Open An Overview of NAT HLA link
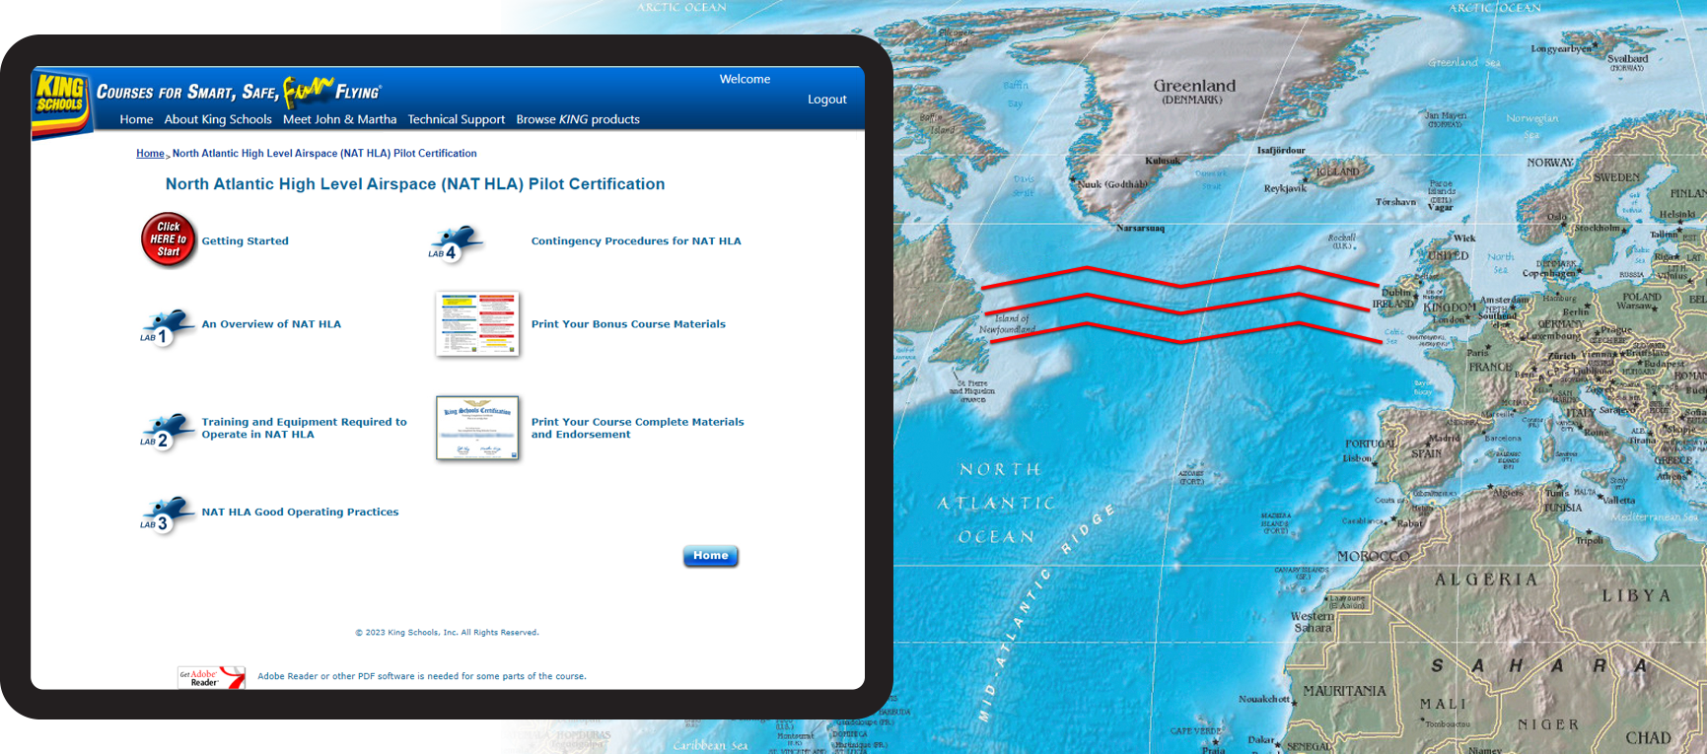 [271, 324]
